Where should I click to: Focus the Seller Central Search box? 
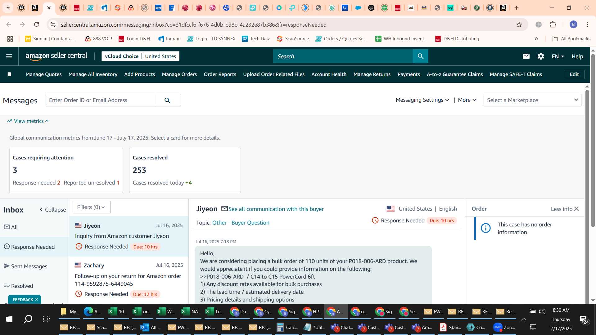click(343, 56)
